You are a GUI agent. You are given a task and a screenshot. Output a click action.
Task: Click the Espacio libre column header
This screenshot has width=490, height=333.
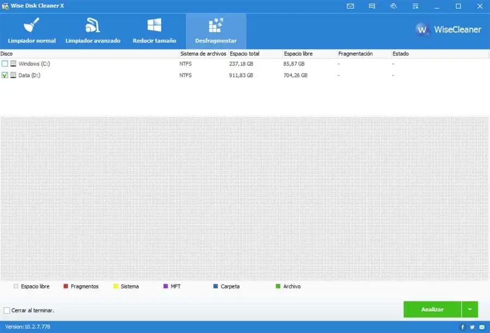point(310,54)
